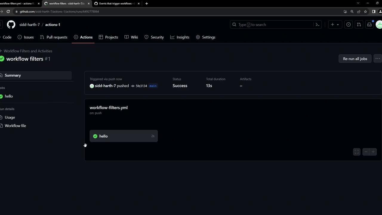Close the 'workflow filters' browser tab
The image size is (382, 215).
coord(89,4)
